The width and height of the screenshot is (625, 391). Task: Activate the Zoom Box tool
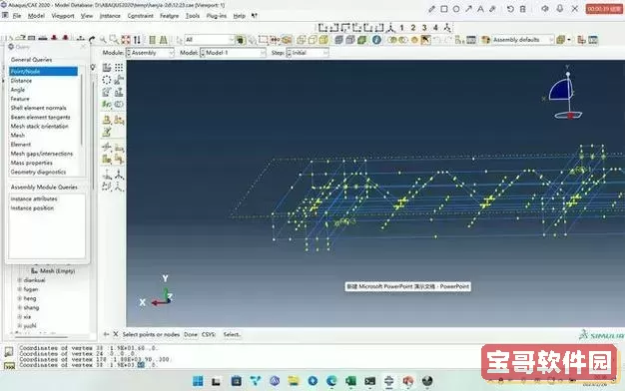[x=114, y=40]
